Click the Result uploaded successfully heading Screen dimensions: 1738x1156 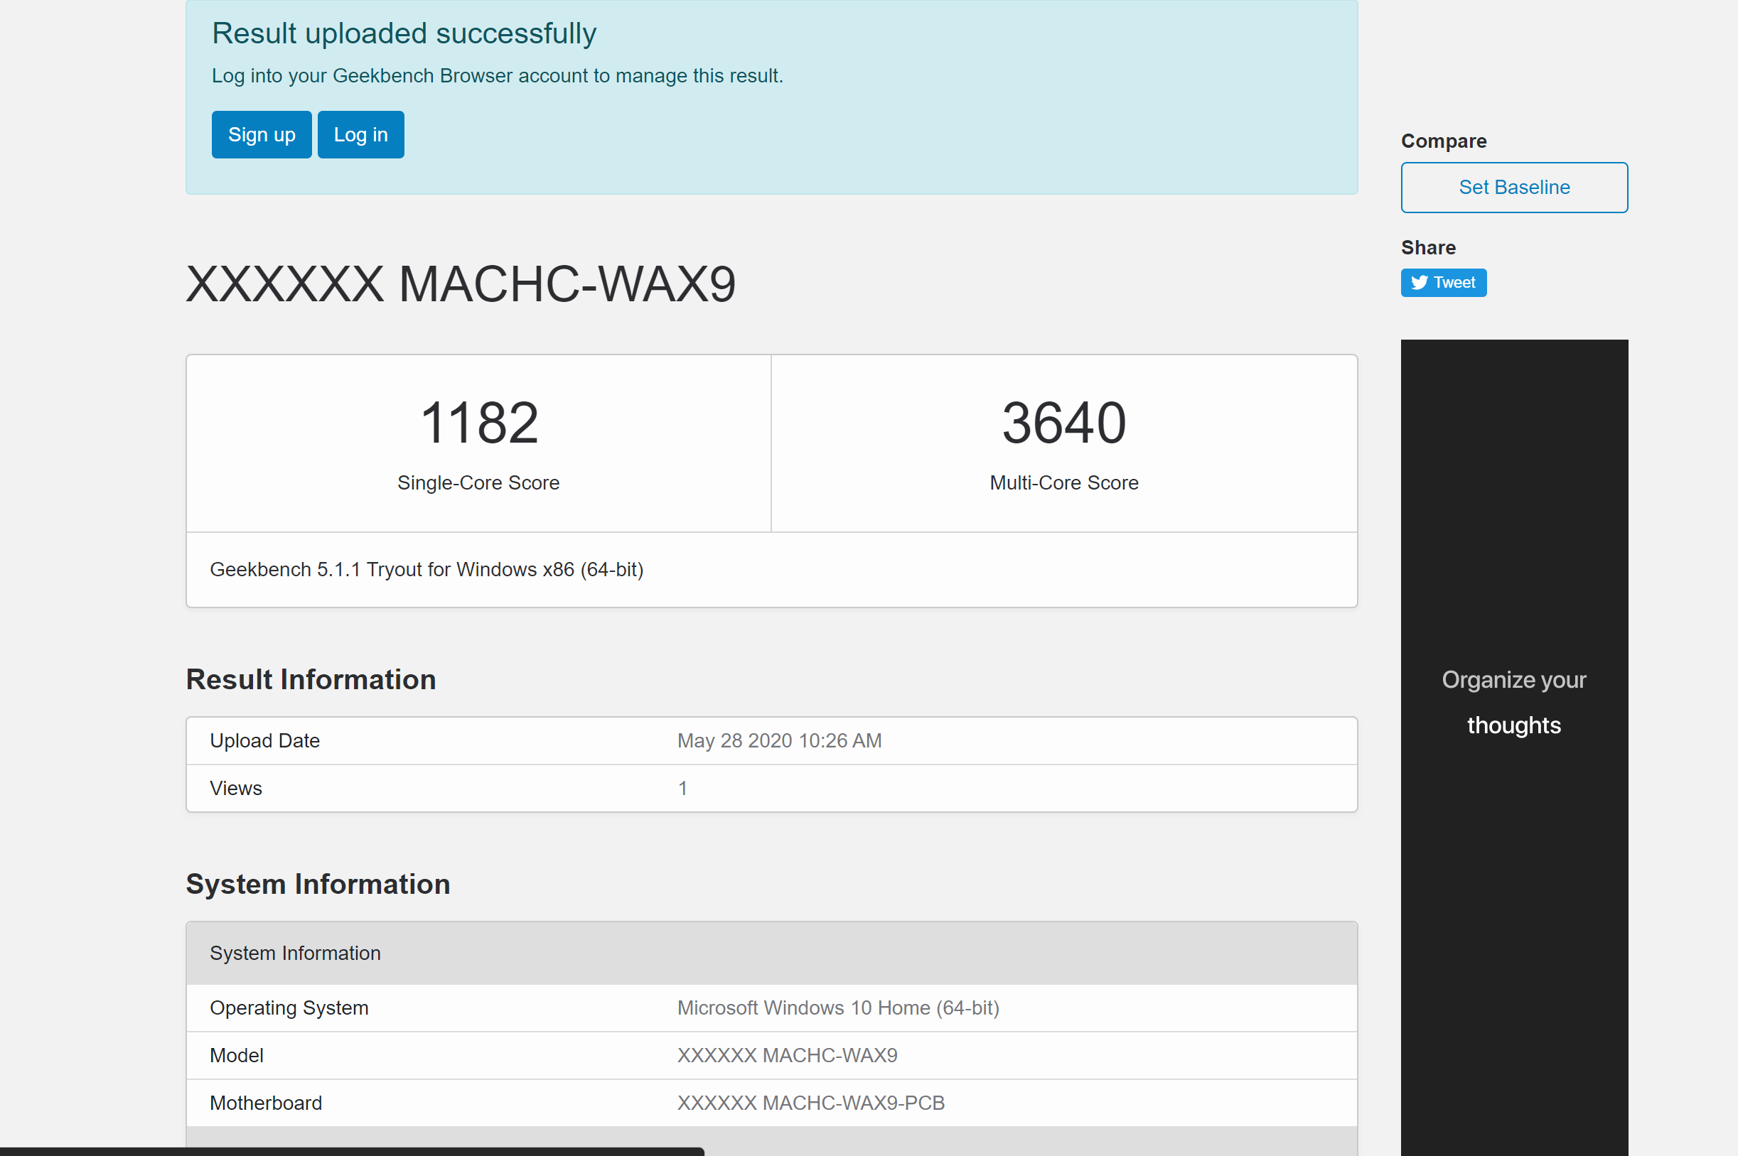coord(404,33)
